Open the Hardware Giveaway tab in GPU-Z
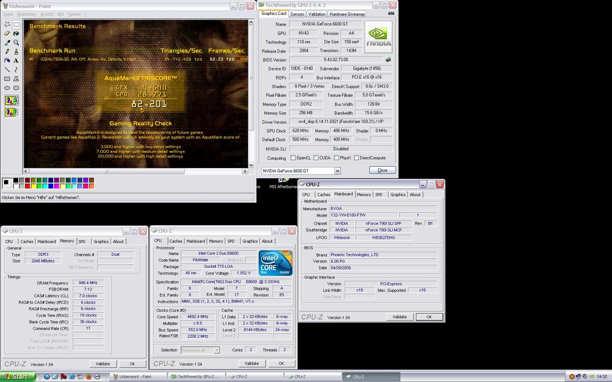This screenshot has width=612, height=382. [347, 14]
